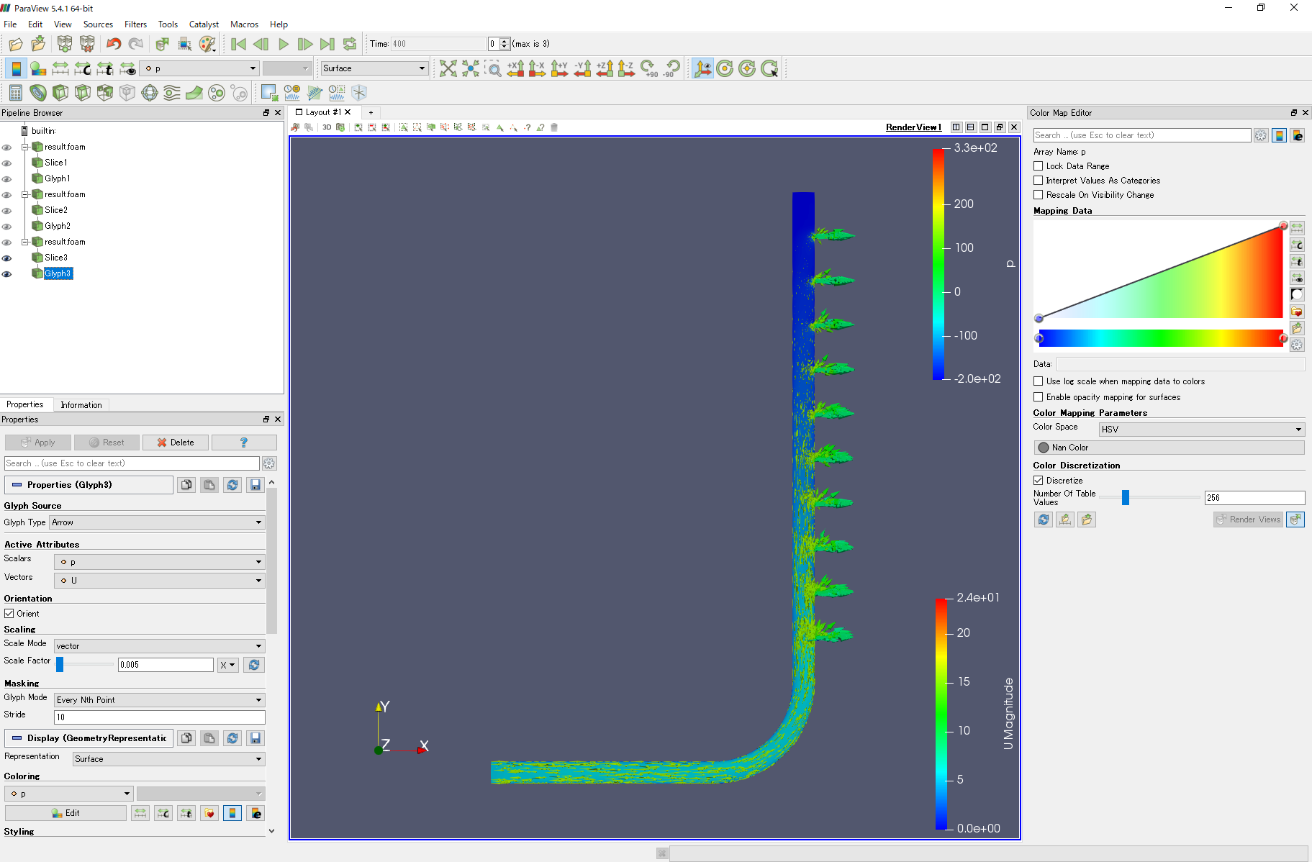
Task: Enable the Lock Data Range checkbox
Action: tap(1038, 166)
